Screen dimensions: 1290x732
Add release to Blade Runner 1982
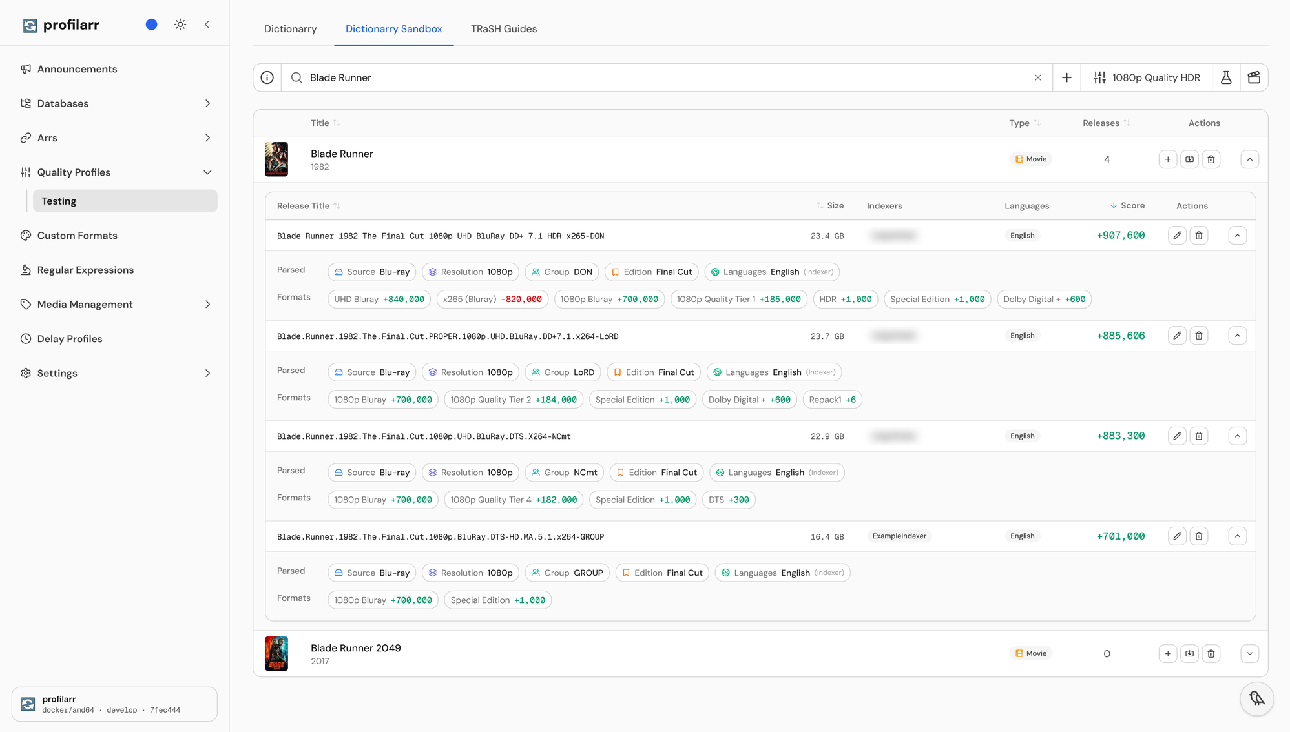[x=1167, y=159]
